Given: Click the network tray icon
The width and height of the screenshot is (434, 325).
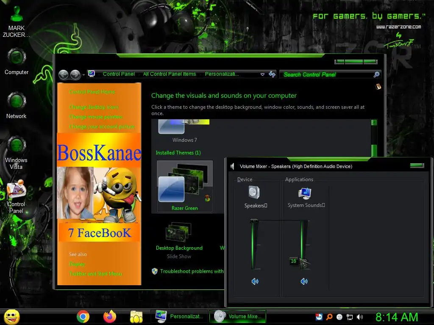Looking at the screenshot, I should 350,317.
